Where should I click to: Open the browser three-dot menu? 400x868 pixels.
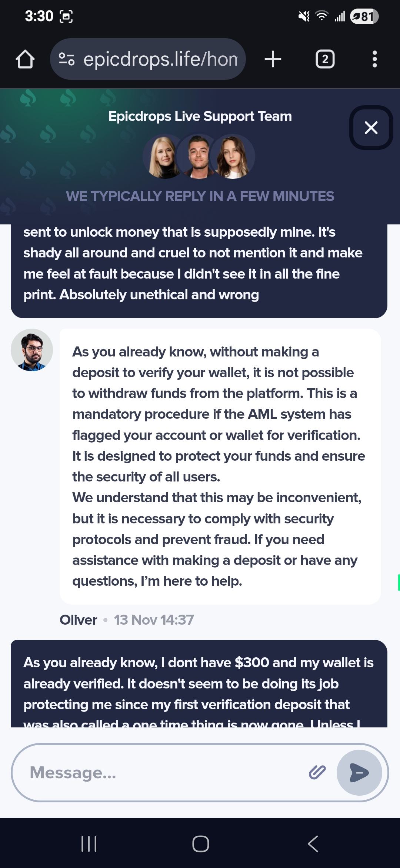(374, 59)
